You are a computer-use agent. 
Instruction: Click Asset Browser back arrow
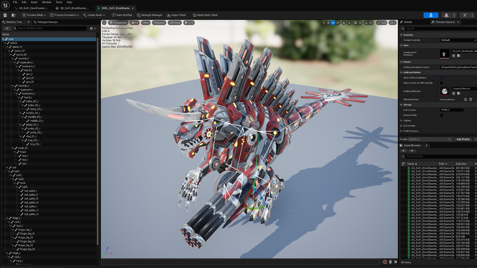coord(404,151)
